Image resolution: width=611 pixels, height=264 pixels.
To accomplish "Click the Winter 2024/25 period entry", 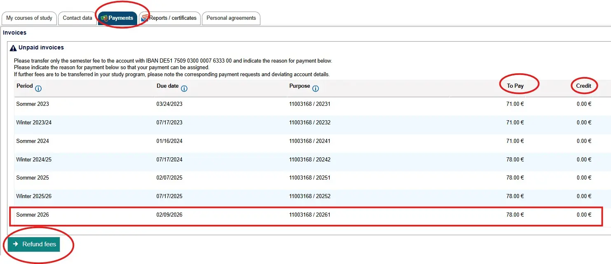I will [34, 159].
